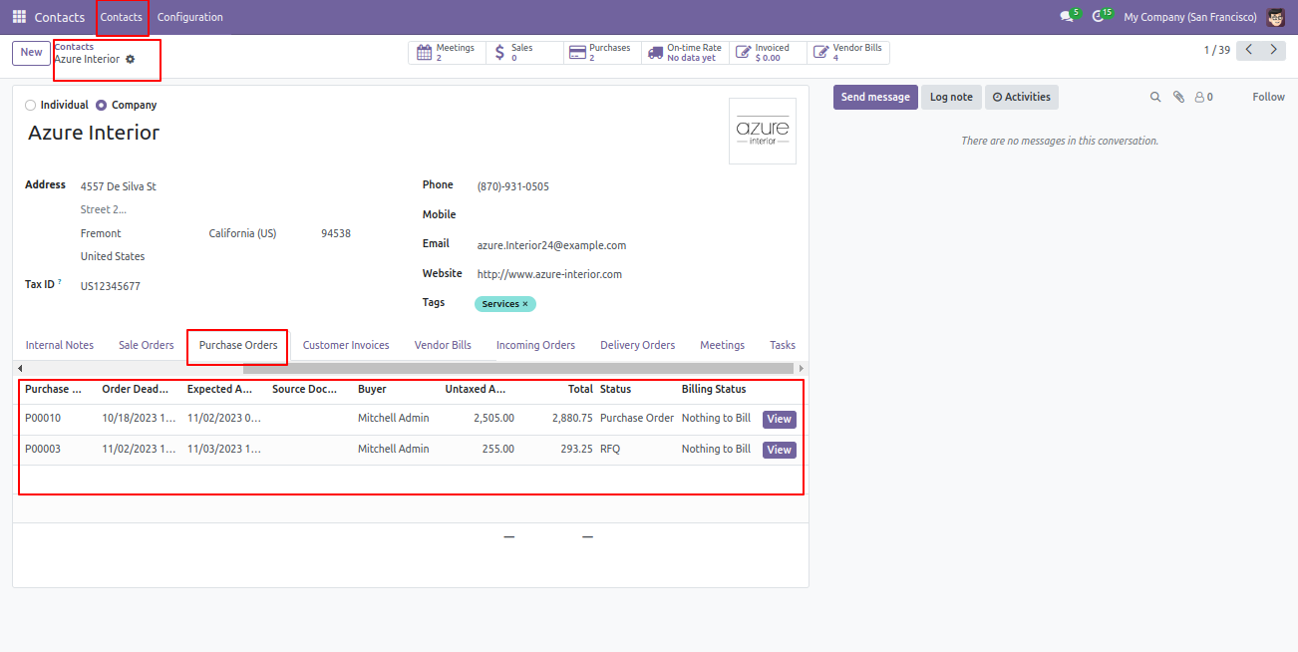Open the apps grid menu icon
Image resolution: width=1298 pixels, height=652 pixels.
pyautogui.click(x=19, y=17)
